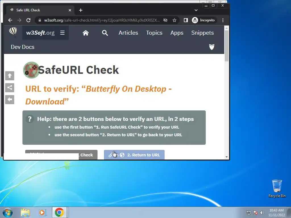Click the left arrow side button

(10, 100)
